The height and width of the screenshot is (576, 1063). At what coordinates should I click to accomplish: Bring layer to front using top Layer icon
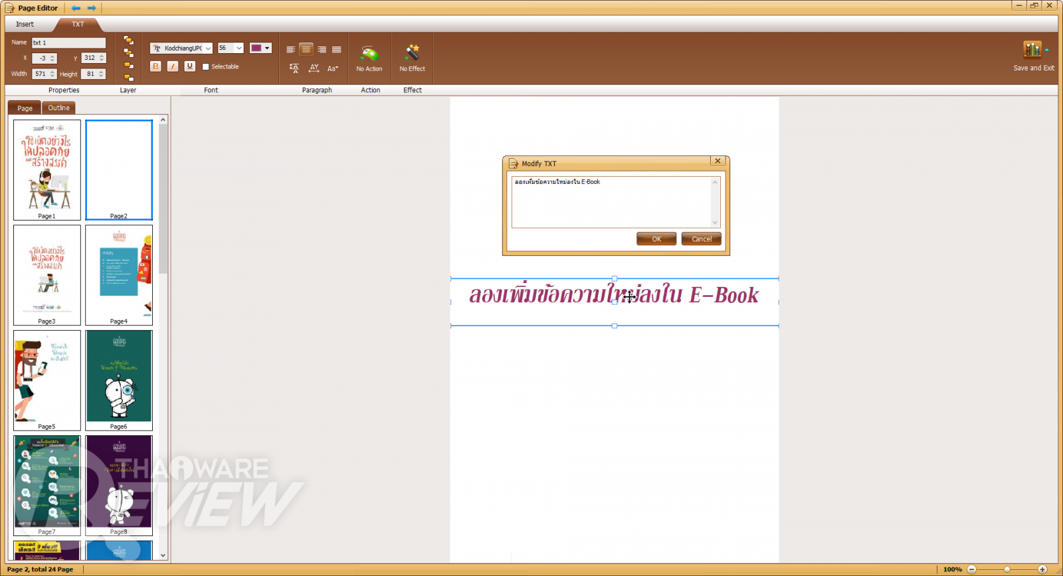pyautogui.click(x=129, y=41)
